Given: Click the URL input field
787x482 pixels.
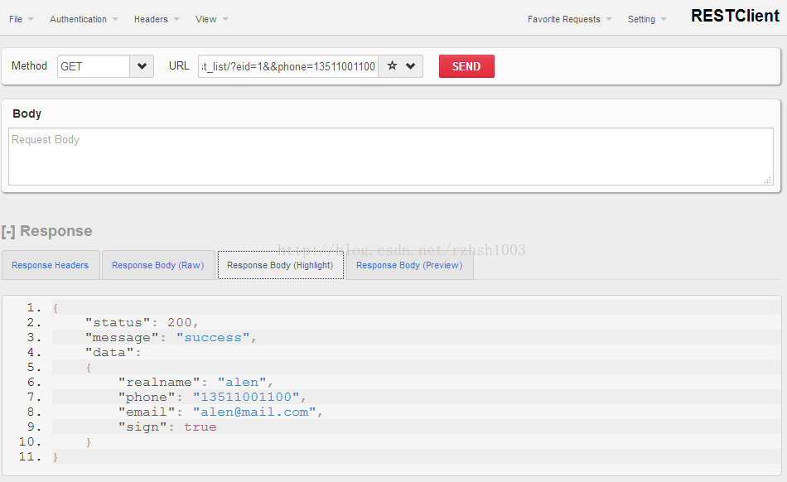Looking at the screenshot, I should pos(288,66).
